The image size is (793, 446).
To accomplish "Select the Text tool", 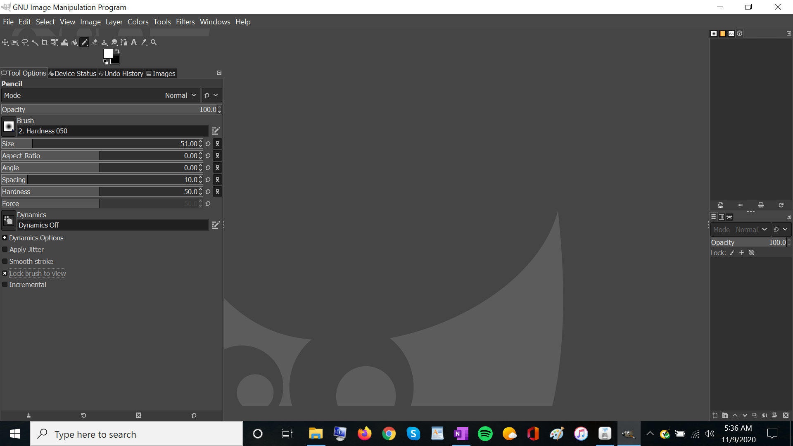I will point(134,43).
